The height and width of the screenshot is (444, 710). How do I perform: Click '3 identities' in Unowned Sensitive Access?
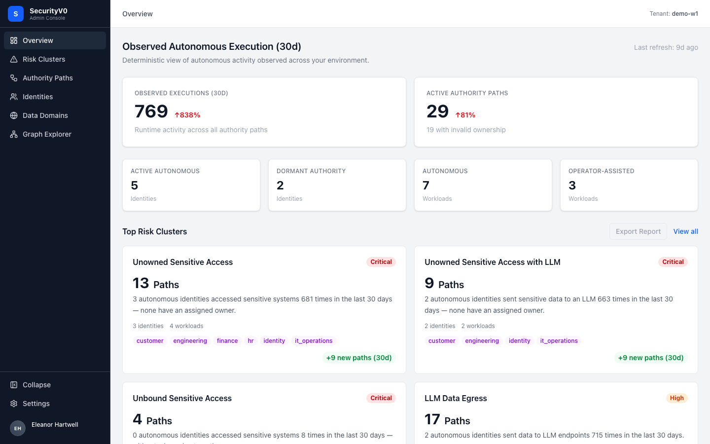click(148, 326)
